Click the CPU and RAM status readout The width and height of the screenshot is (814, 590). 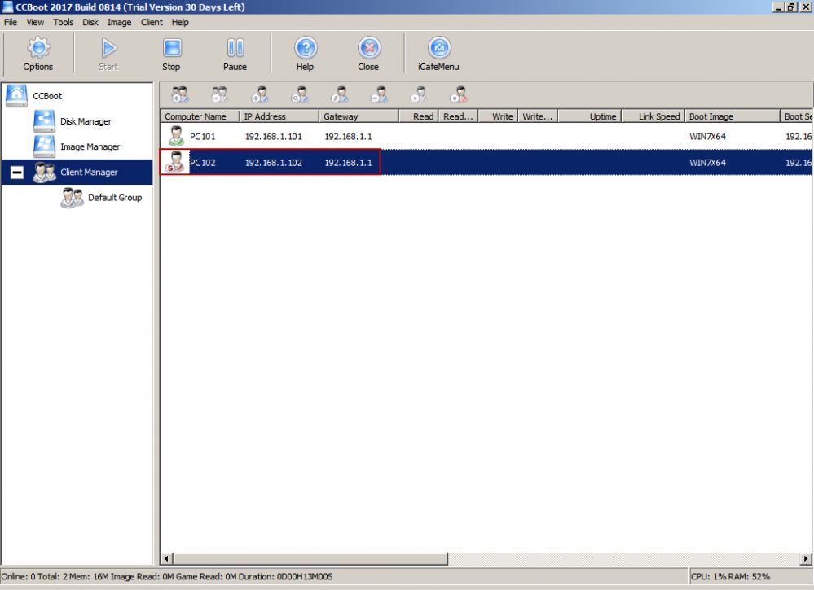730,576
